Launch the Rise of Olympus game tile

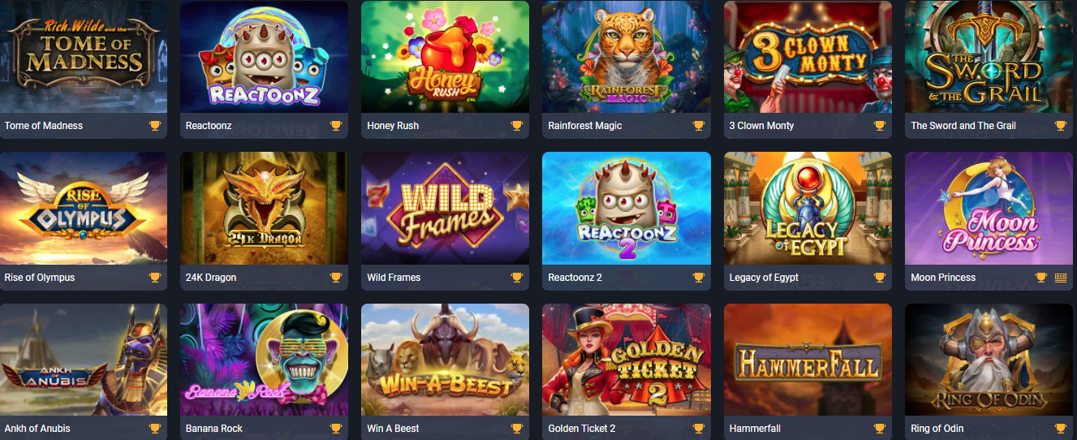point(84,209)
